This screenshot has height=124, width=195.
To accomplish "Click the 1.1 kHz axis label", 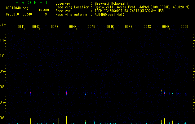I will 2,40.
